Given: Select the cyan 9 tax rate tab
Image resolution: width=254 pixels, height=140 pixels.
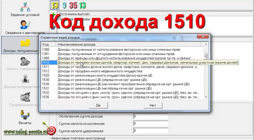Looking at the screenshot, I should [64, 5].
